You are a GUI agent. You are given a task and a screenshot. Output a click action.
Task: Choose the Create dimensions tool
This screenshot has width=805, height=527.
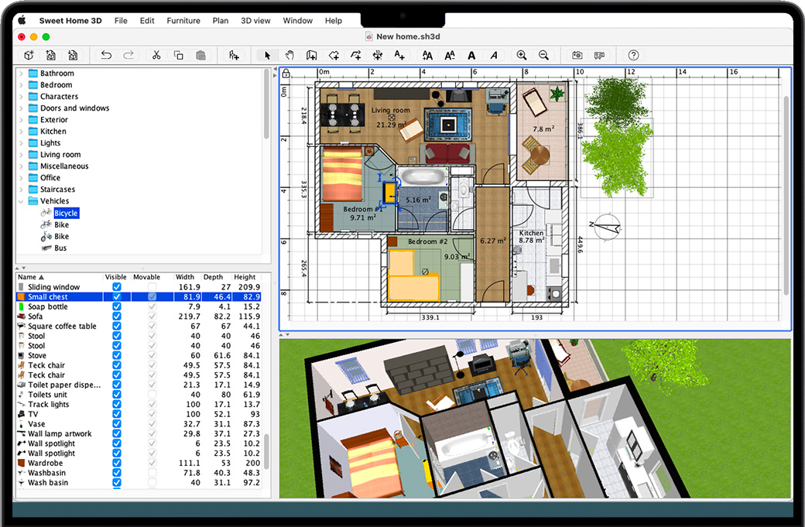click(x=378, y=55)
